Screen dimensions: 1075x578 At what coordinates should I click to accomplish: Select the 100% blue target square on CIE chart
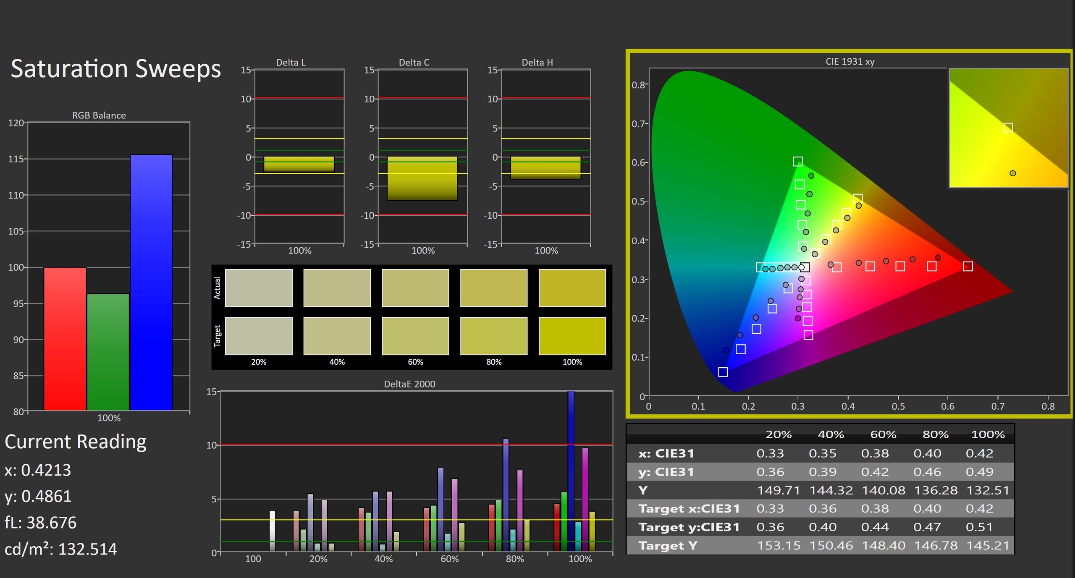click(723, 372)
